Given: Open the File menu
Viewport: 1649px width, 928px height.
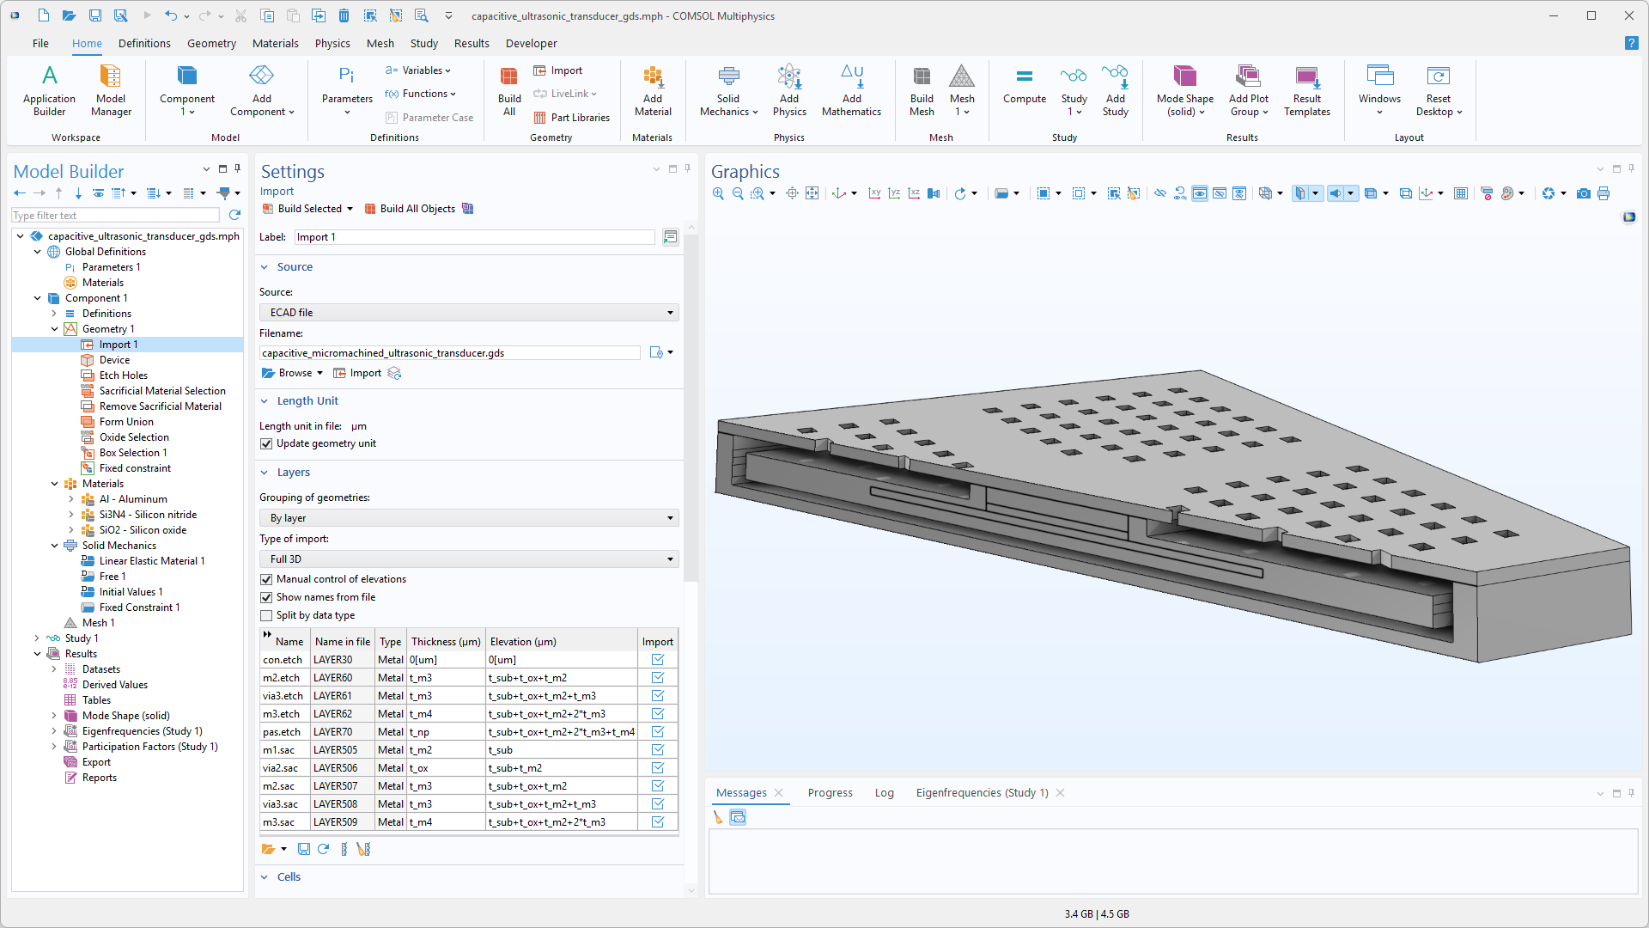Looking at the screenshot, I should [40, 43].
